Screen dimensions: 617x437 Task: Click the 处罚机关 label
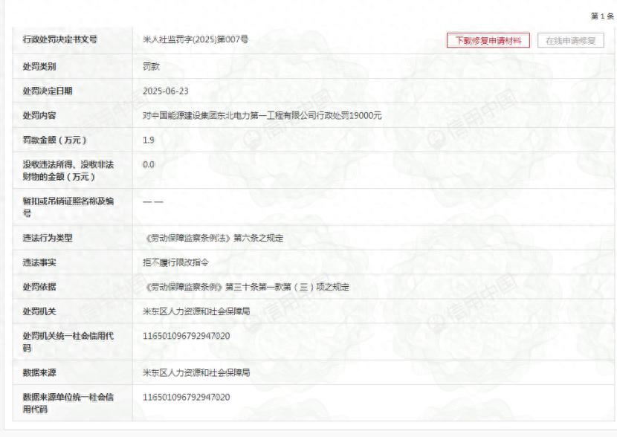coord(39,311)
